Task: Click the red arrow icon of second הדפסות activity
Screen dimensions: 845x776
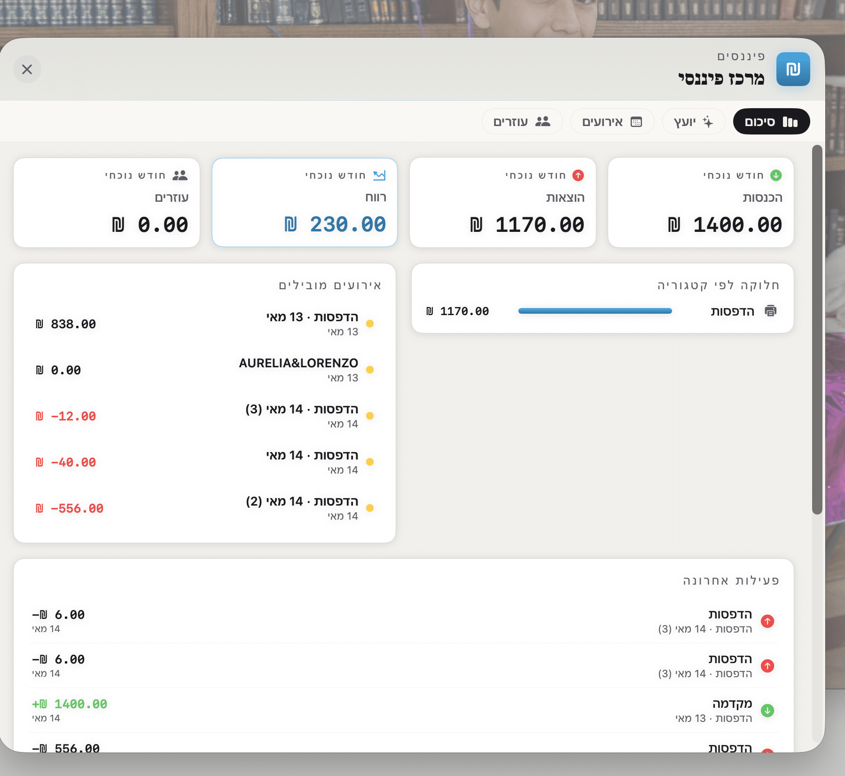Action: tap(767, 666)
